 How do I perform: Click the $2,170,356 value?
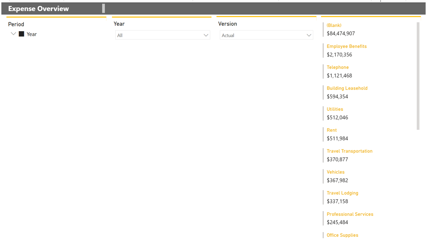339,55
